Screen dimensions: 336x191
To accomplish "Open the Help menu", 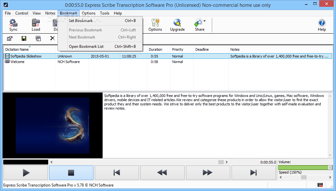I will click(118, 13).
